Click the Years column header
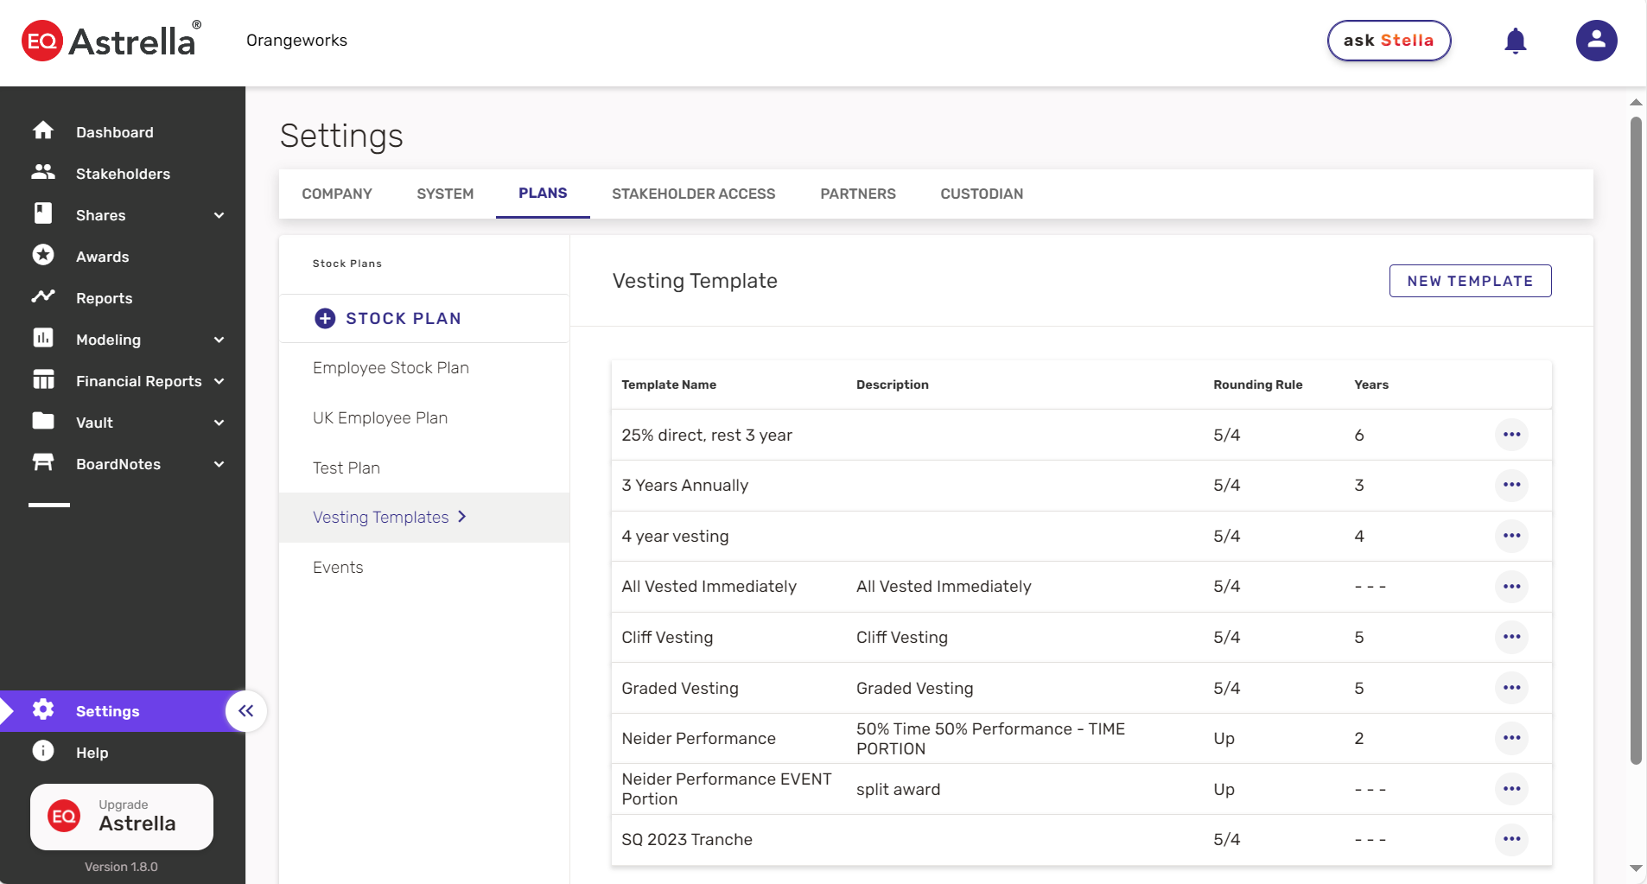The width and height of the screenshot is (1647, 884). pos(1371,385)
